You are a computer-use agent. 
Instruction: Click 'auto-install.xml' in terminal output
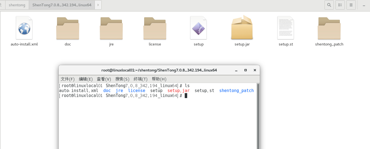78,91
